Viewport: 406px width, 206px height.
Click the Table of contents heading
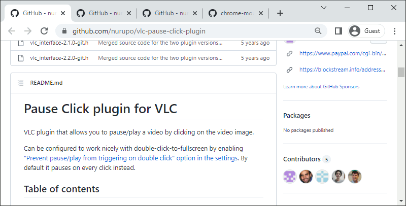click(61, 189)
